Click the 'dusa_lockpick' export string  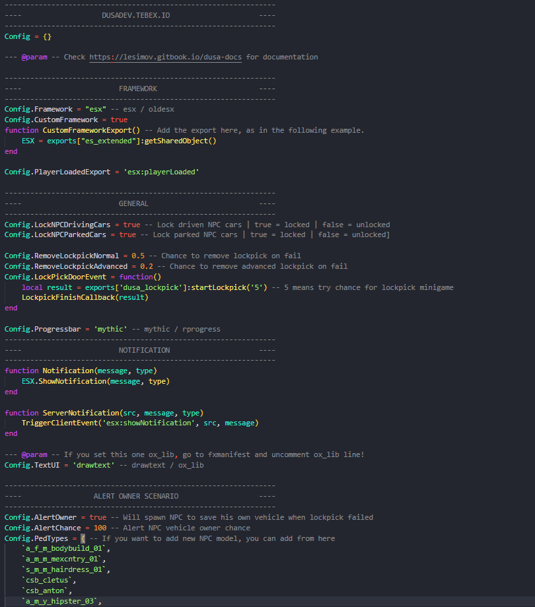[x=151, y=287]
